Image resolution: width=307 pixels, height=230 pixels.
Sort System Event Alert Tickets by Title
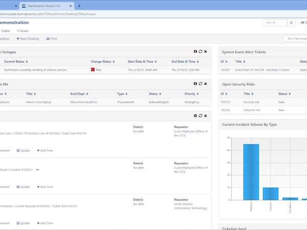(240, 62)
